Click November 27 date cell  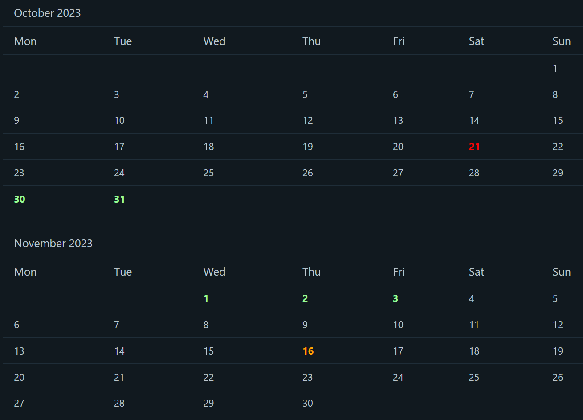(x=19, y=403)
